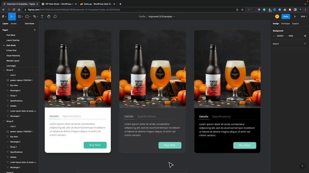The height and width of the screenshot is (173, 309).
Task: Click the browser Reload icon
Action: pos(14,10)
